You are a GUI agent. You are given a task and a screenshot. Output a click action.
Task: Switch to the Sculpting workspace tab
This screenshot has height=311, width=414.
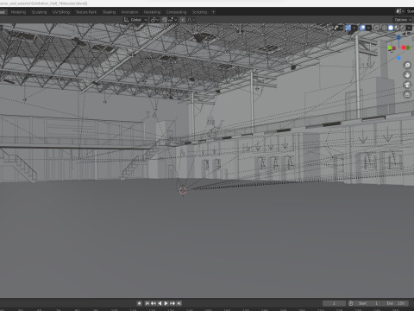pos(39,12)
